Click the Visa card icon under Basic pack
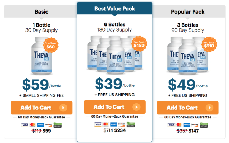This screenshot has width=229, height=143. point(25,125)
